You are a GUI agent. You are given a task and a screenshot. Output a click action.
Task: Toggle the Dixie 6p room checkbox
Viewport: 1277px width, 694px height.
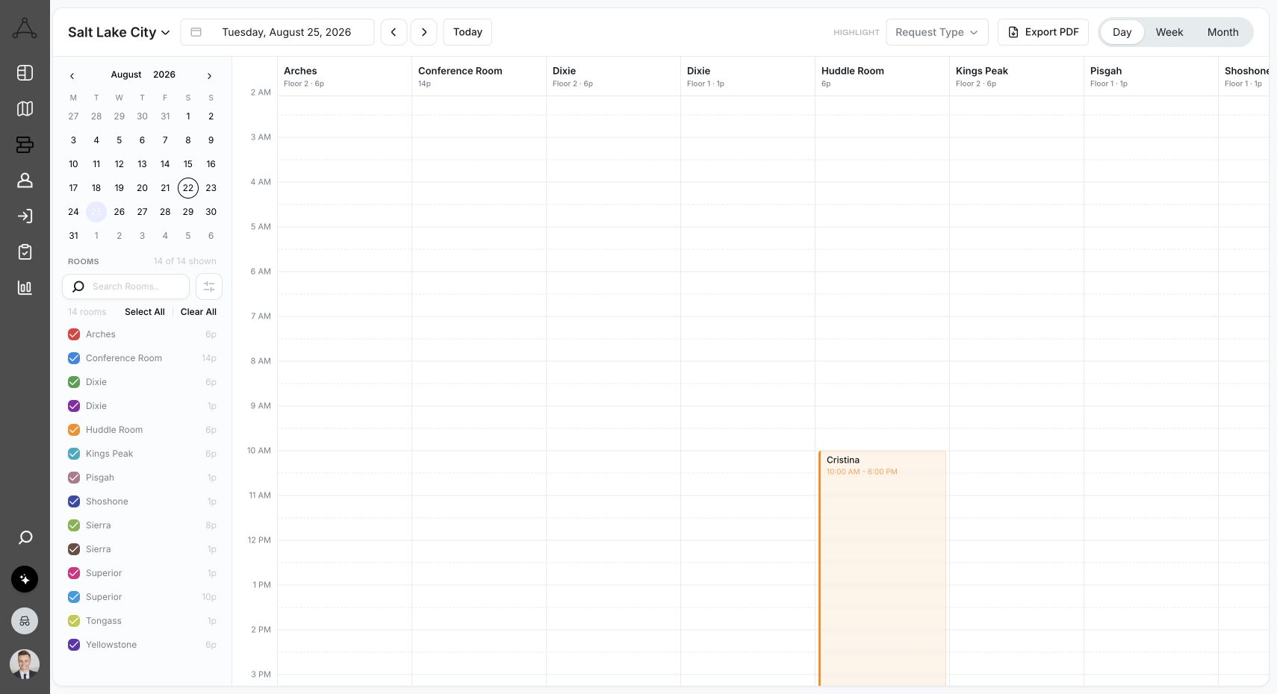tap(74, 382)
